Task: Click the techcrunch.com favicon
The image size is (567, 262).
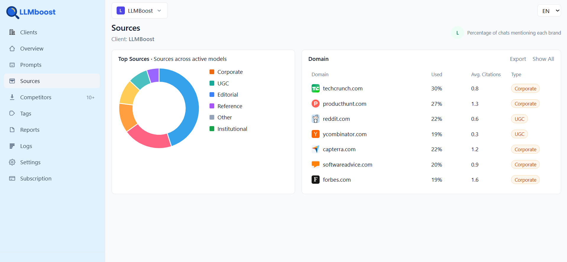Action: tap(315, 88)
